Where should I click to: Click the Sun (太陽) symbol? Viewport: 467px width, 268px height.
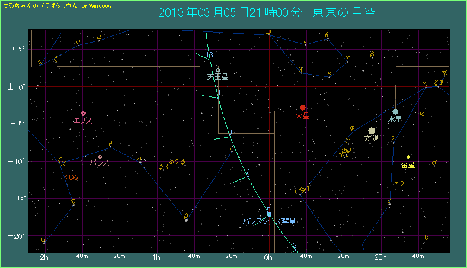coord(372,131)
